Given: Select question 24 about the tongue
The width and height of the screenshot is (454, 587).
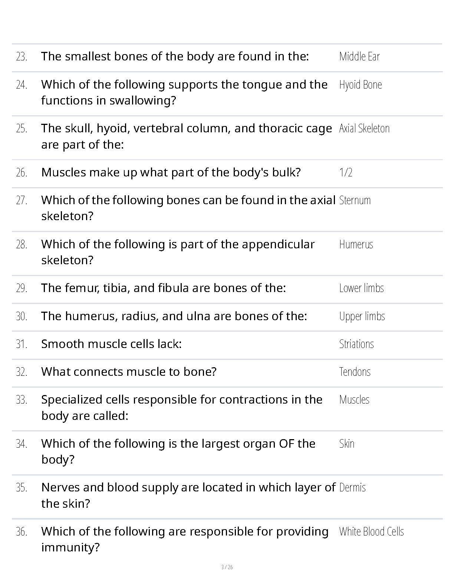Looking at the screenshot, I should point(184,92).
